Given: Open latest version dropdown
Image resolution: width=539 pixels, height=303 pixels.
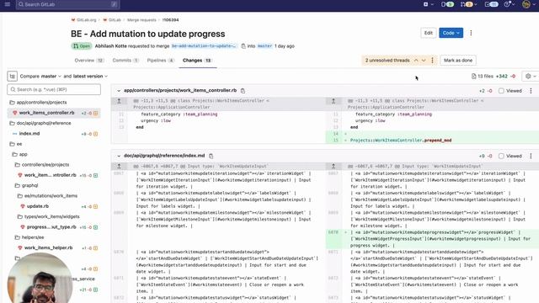Looking at the screenshot, I should pos(90,77).
